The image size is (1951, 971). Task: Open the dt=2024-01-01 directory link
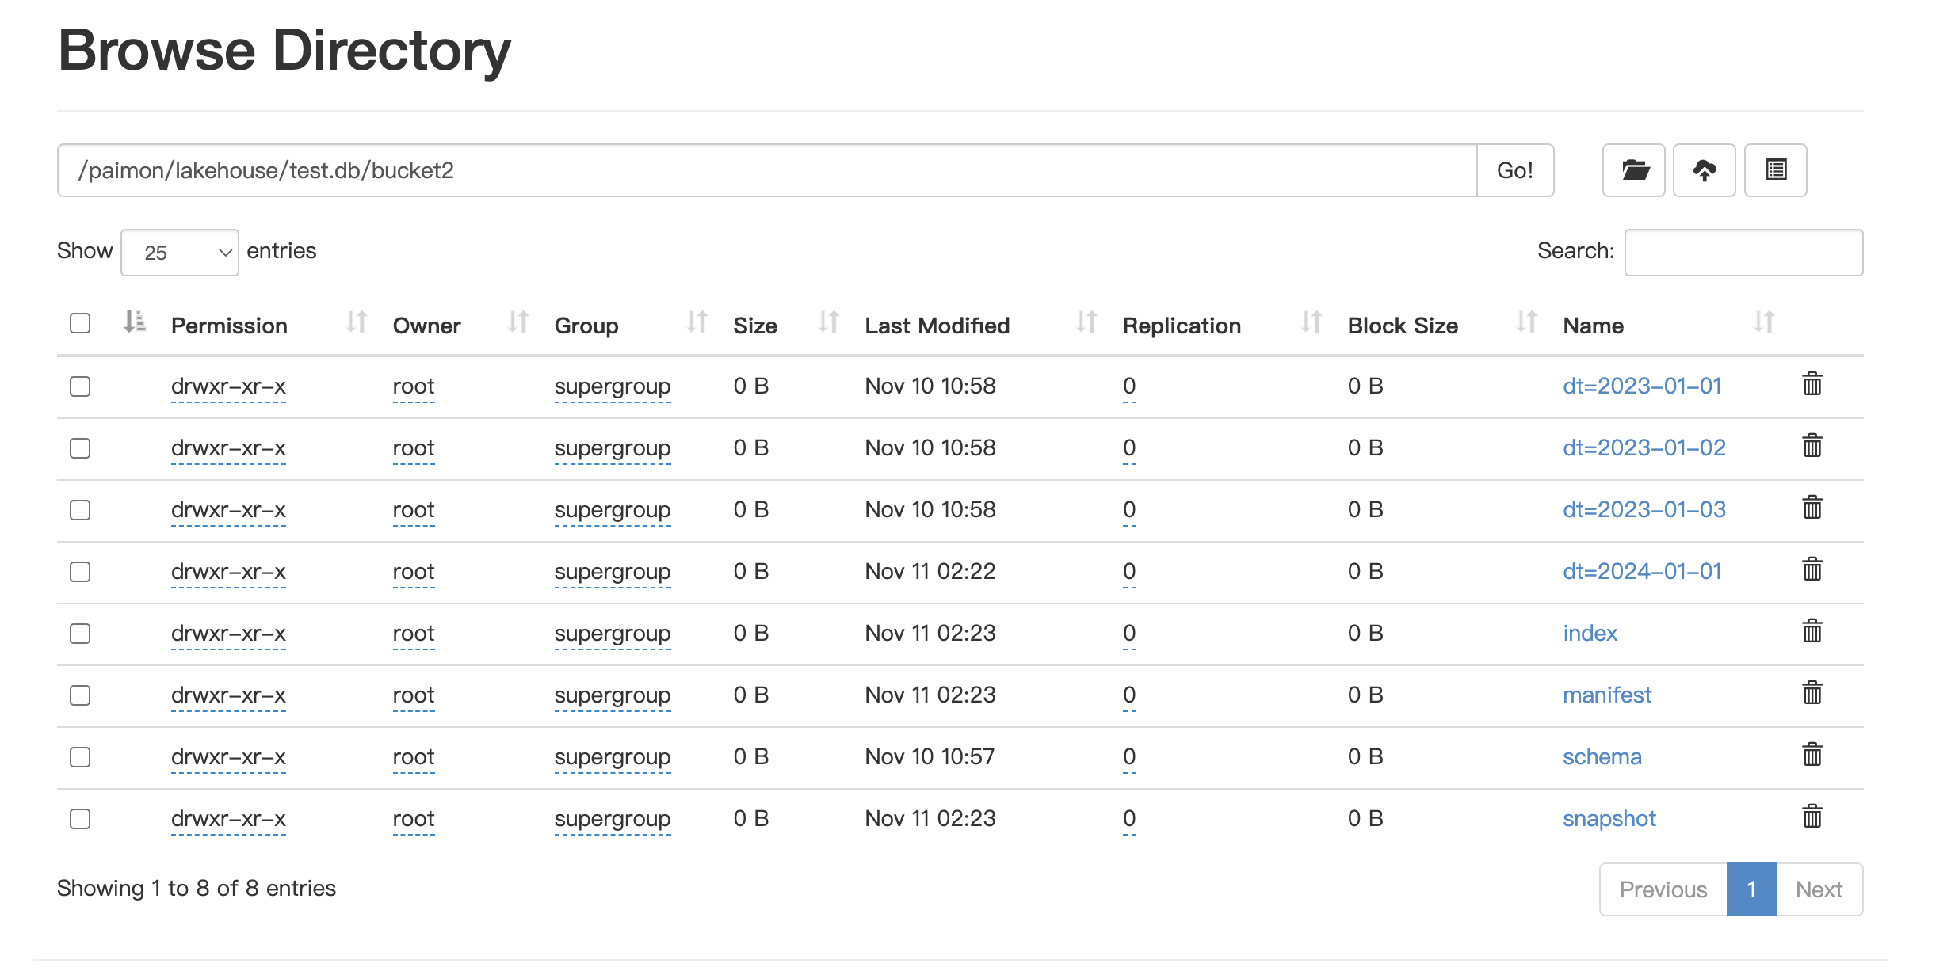click(1642, 571)
